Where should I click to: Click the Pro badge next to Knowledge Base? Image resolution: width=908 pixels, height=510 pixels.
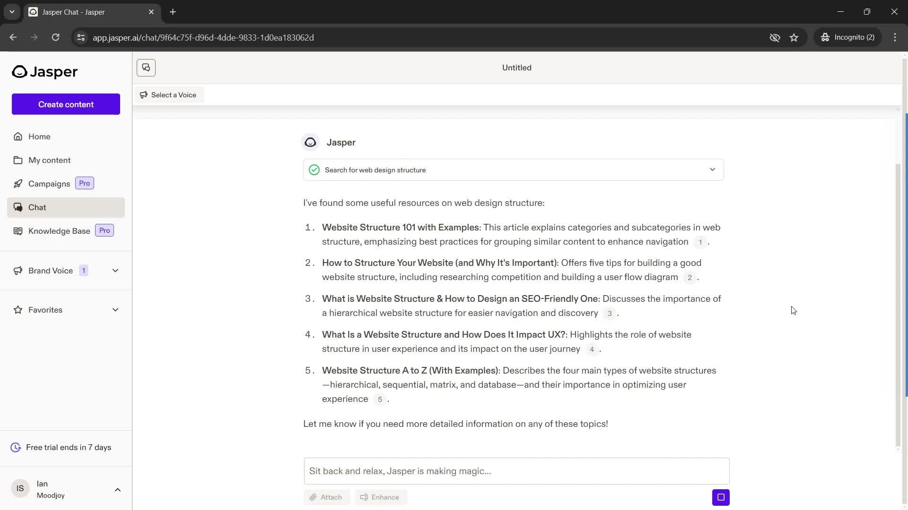105,230
